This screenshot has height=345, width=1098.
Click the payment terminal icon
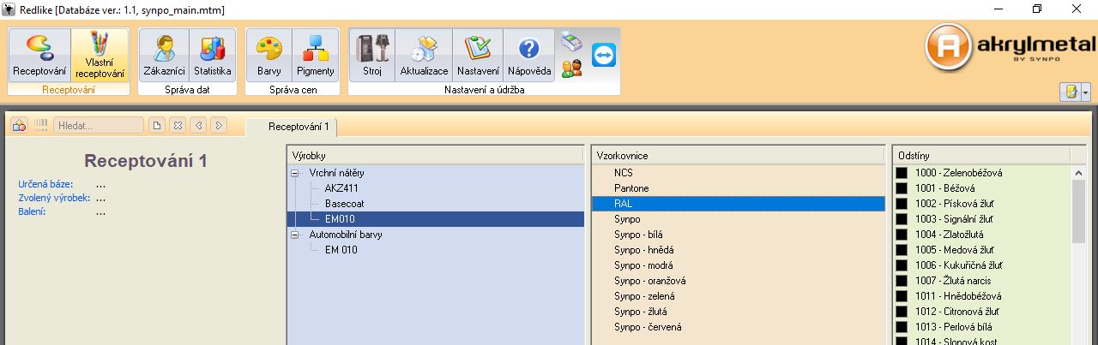coord(571,43)
